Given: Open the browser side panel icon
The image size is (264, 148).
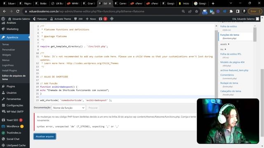Looking at the screenshot, I should [238, 11].
